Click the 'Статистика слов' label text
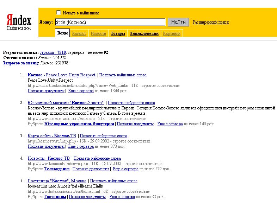Viewport: 277px width, 203px height. (x=20, y=58)
